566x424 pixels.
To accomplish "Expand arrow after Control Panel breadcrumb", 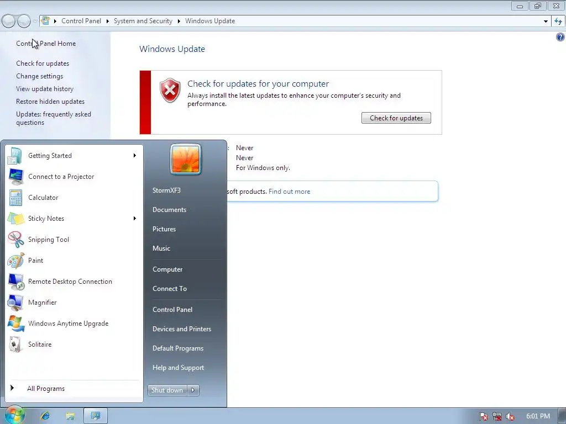I will [108, 22].
